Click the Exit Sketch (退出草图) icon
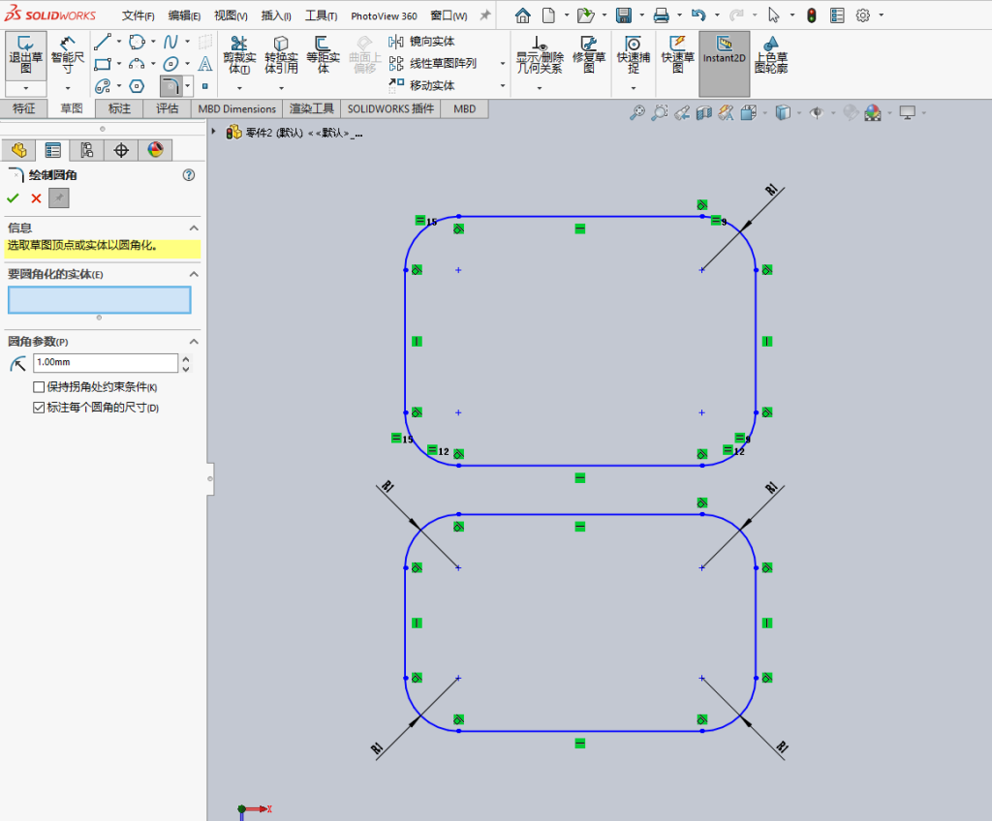992x821 pixels. tap(25, 55)
